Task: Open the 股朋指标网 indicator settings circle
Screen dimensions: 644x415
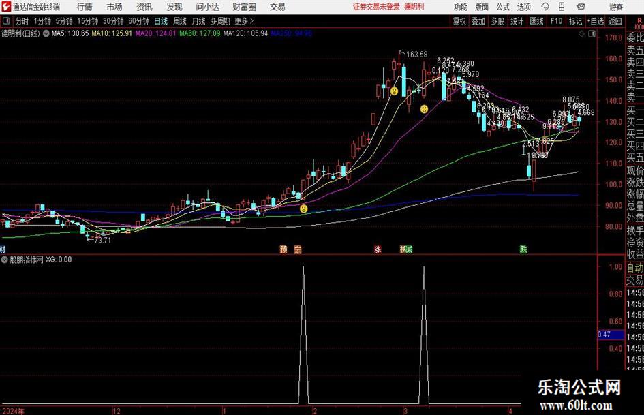Action: (5, 260)
